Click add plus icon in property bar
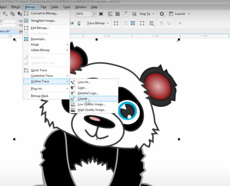This screenshot has width=230, height=186. pos(180,23)
